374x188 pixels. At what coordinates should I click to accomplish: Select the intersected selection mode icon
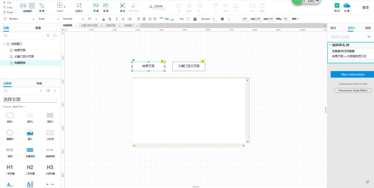coord(23,6)
